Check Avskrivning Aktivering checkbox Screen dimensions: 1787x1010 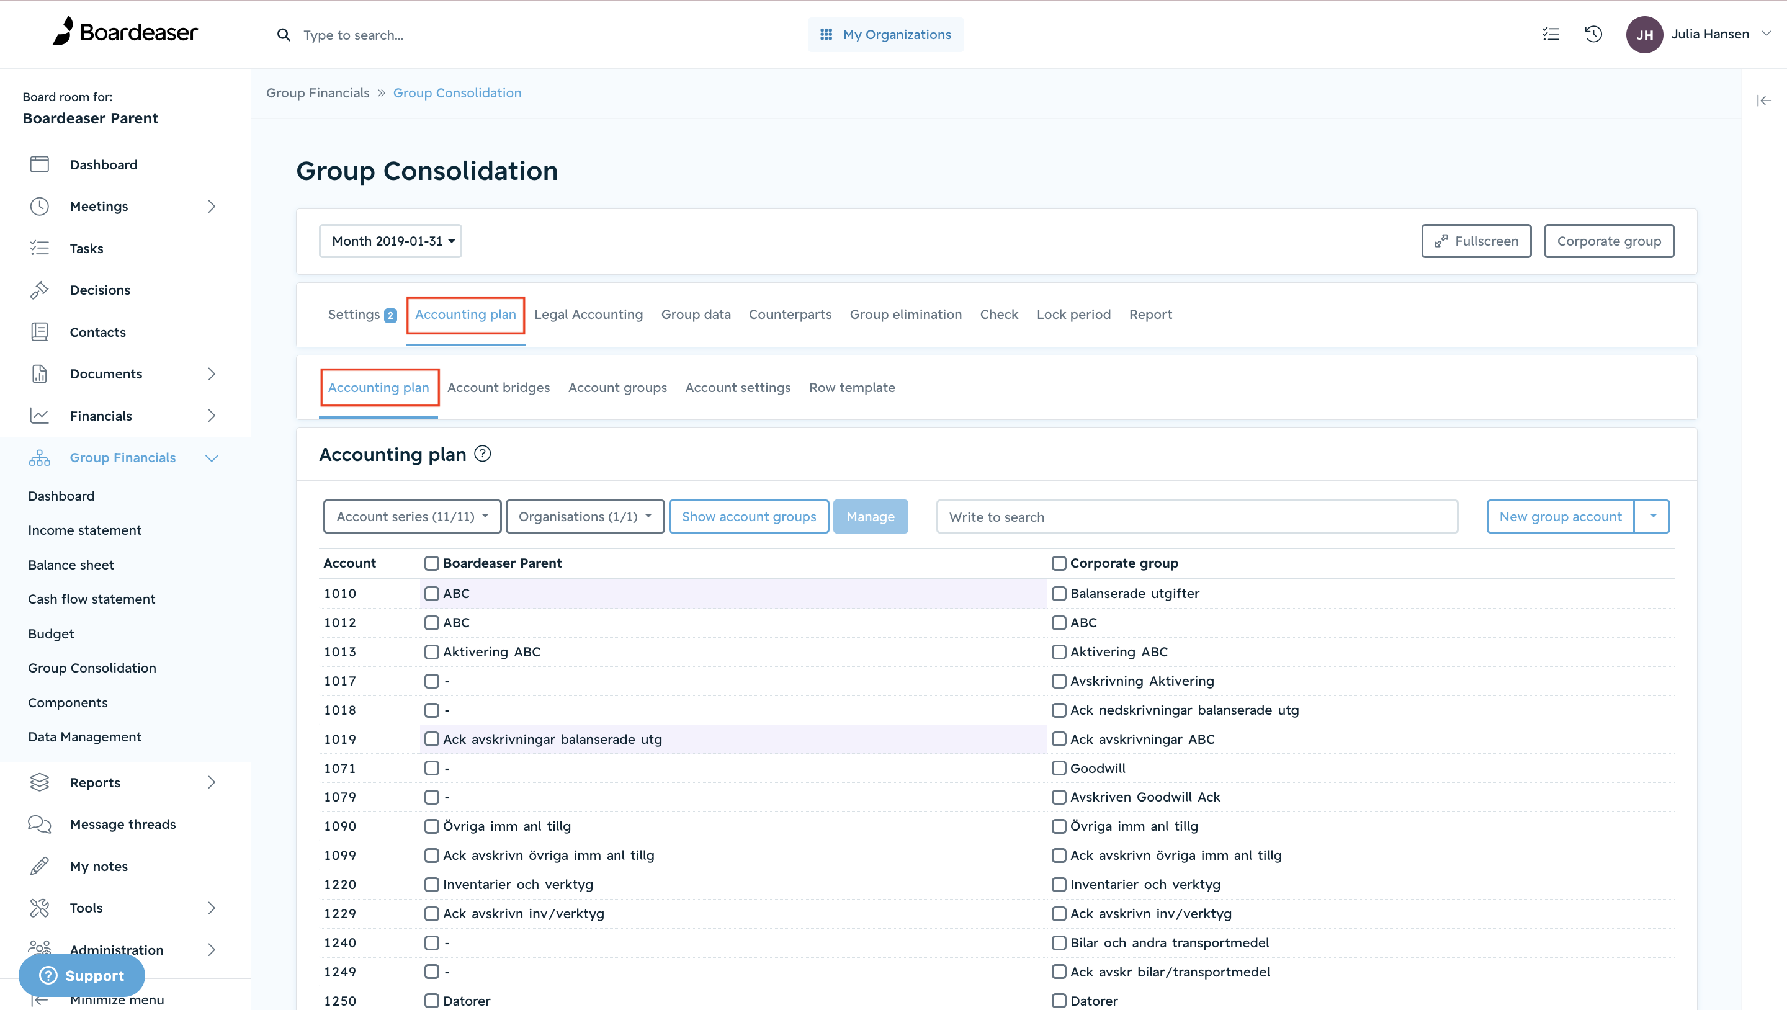click(1059, 681)
